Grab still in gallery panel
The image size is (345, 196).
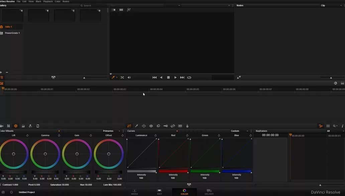click(53, 78)
